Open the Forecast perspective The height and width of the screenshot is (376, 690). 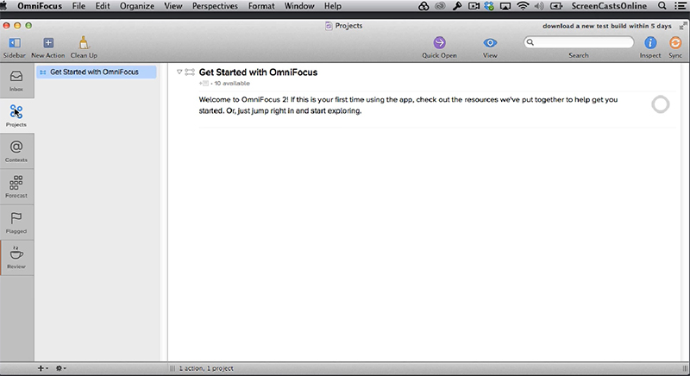(x=16, y=184)
